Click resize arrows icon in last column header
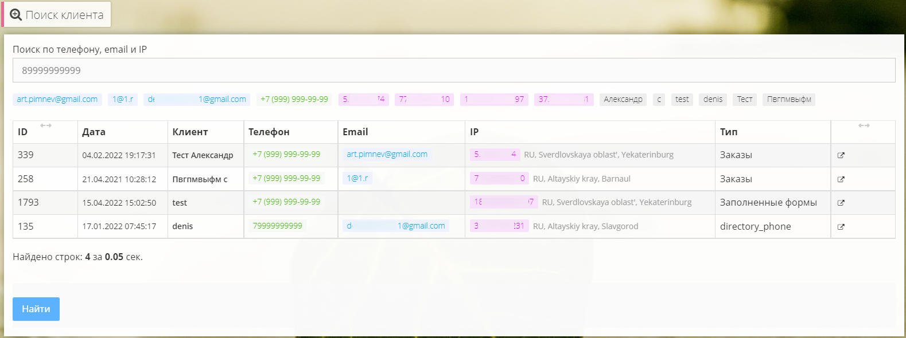Screen dimensions: 906x338 (x=864, y=125)
